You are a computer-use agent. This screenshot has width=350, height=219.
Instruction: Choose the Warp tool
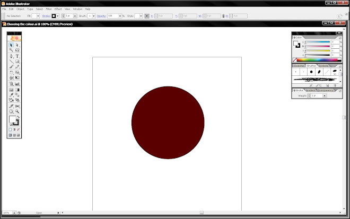click(11, 78)
